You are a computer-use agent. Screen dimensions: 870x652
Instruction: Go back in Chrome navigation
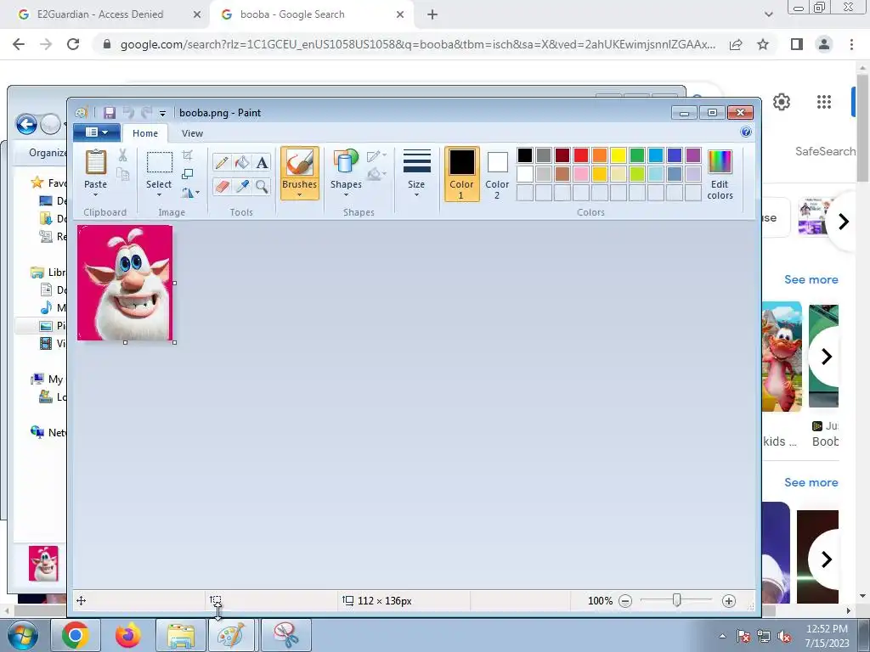point(19,44)
